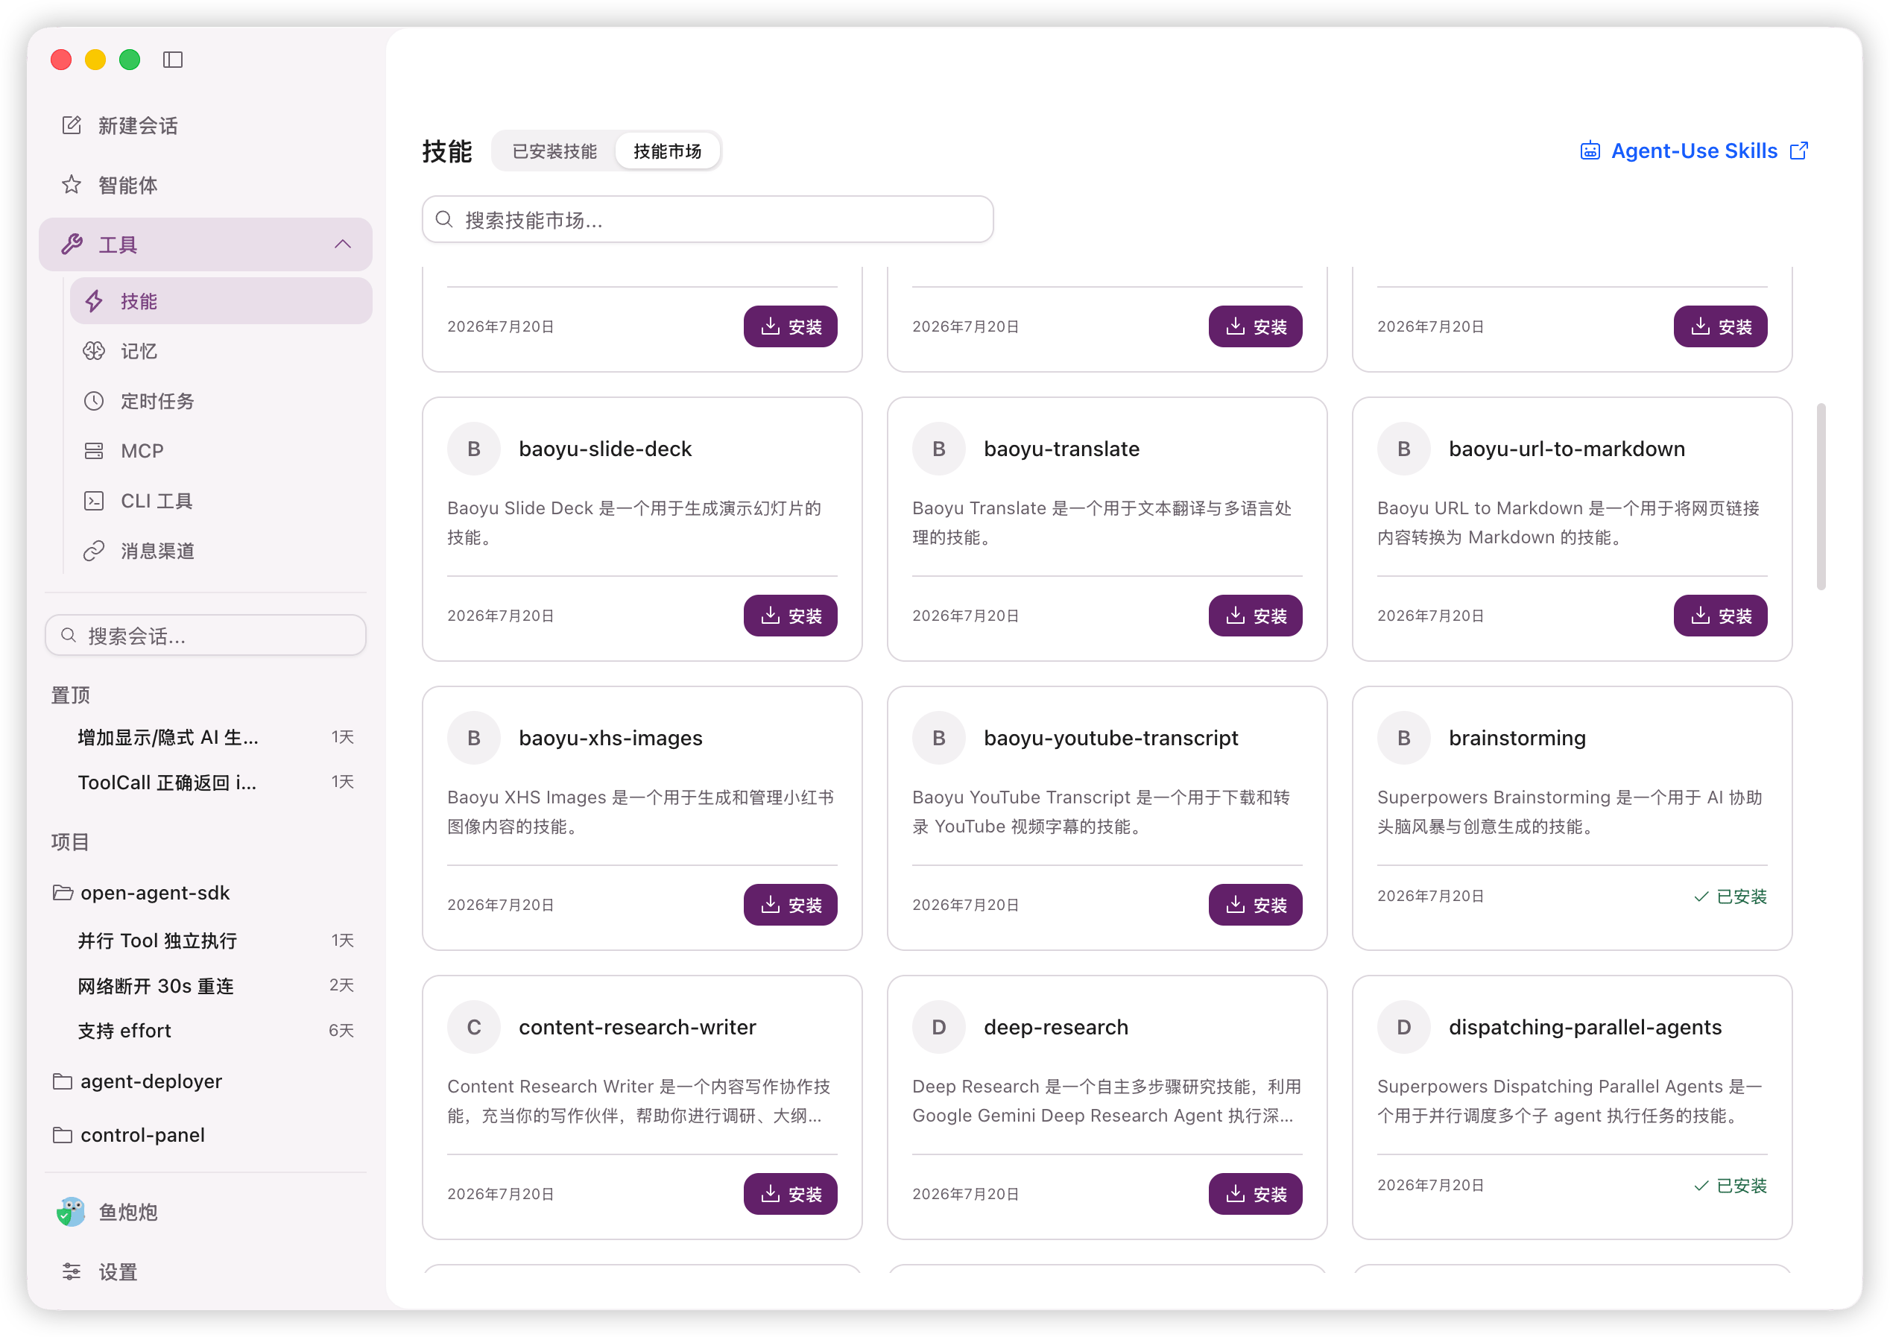The width and height of the screenshot is (1890, 1337).
Task: Click the D avatar of deep-research
Action: [x=938, y=1027]
